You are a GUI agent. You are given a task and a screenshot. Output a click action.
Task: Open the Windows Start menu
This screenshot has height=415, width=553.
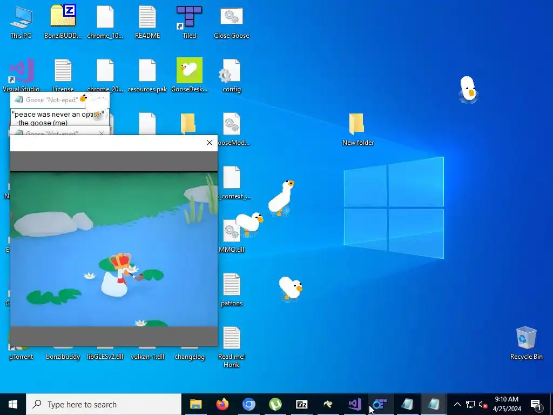tap(13, 404)
